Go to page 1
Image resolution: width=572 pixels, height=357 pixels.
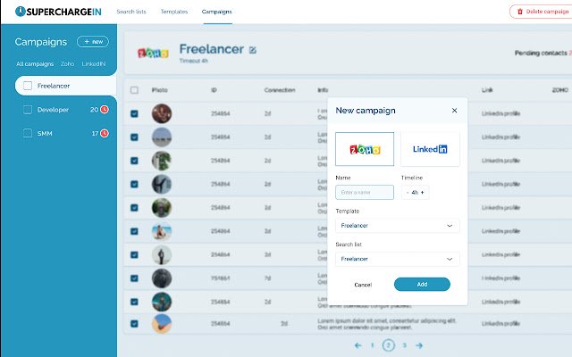(372, 345)
